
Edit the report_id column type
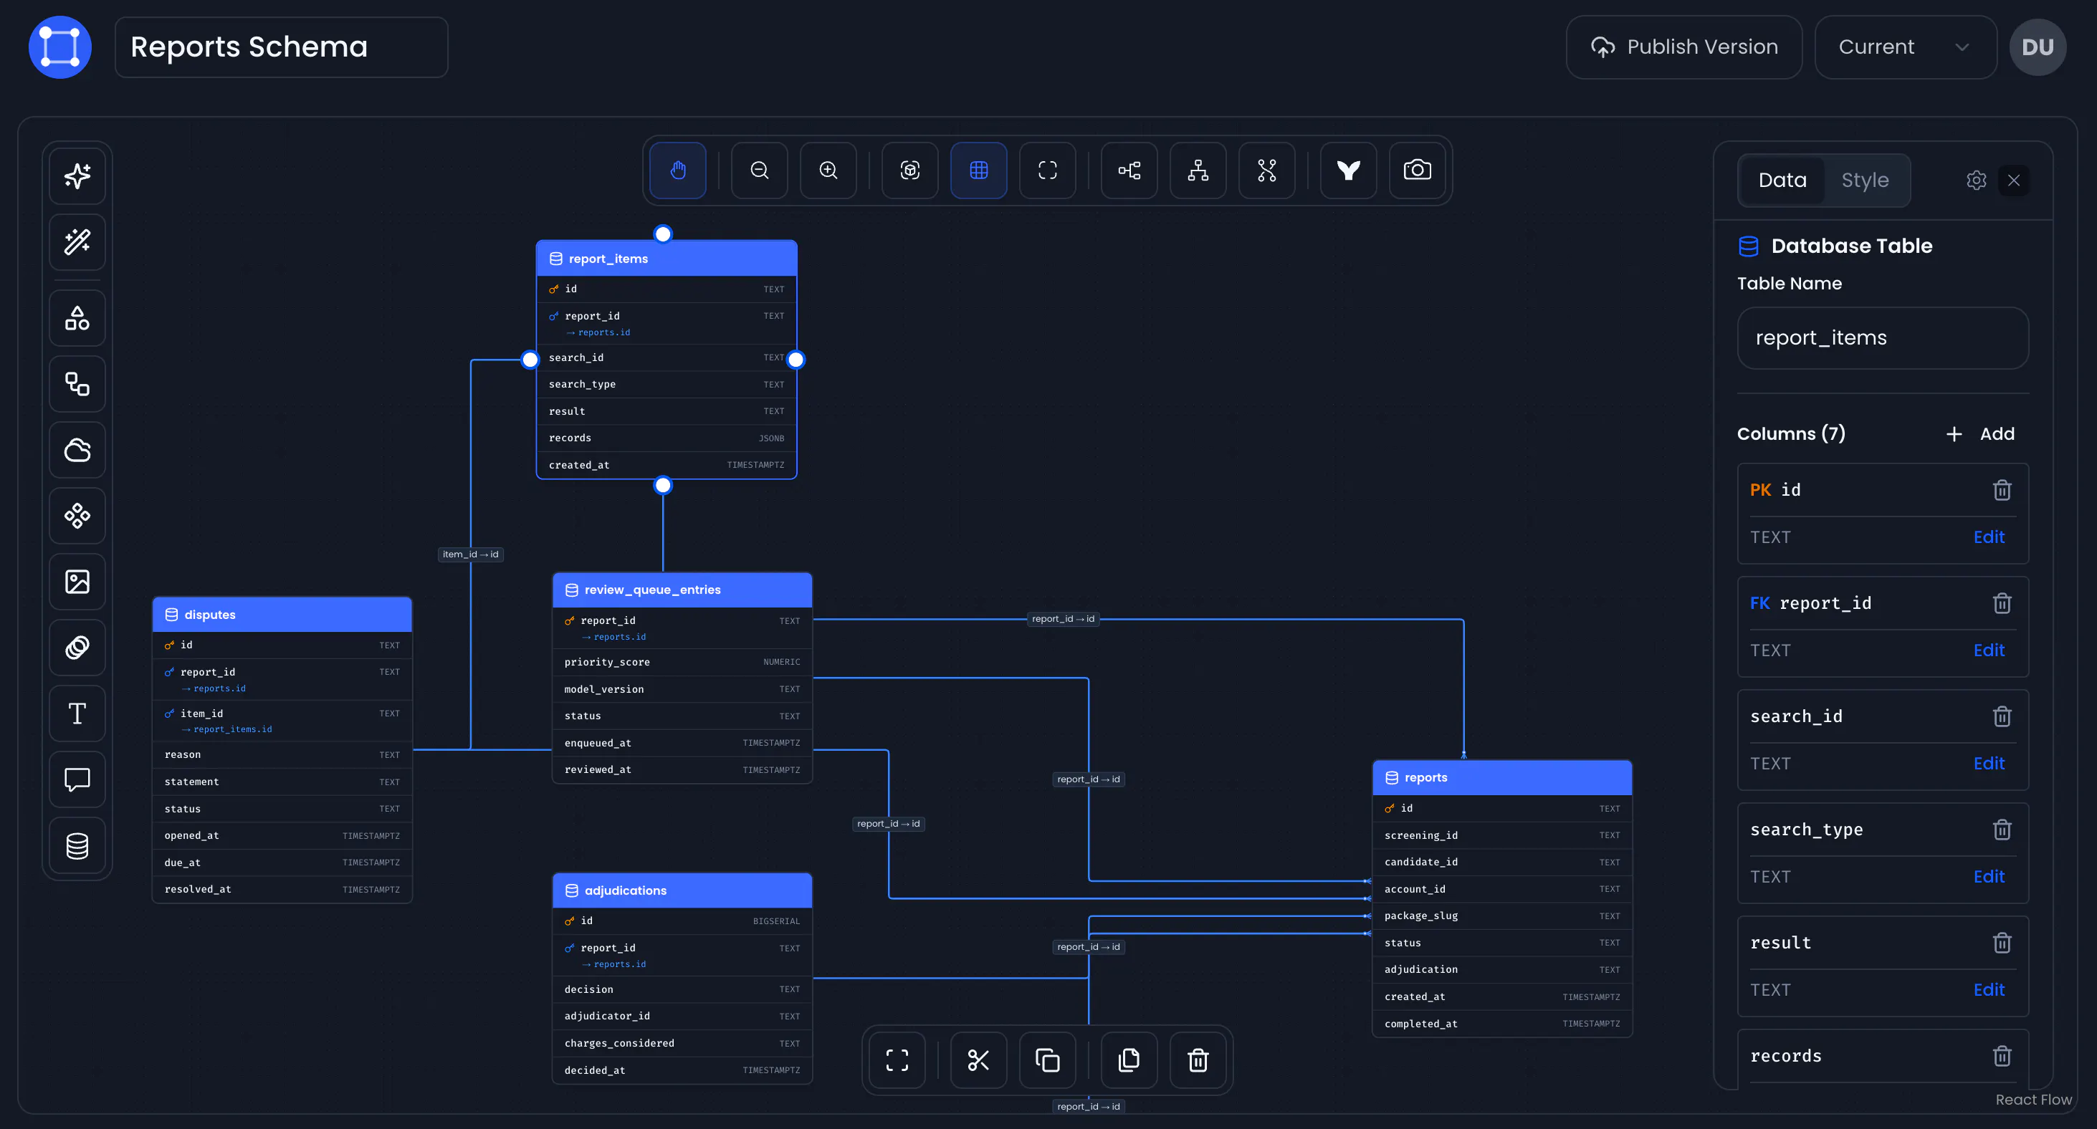1989,650
